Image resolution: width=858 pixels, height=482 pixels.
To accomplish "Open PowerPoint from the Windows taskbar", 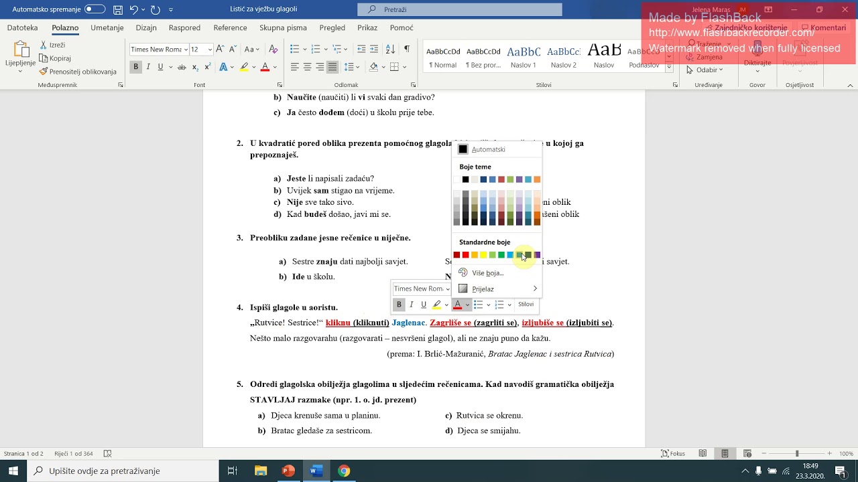I will pos(288,471).
